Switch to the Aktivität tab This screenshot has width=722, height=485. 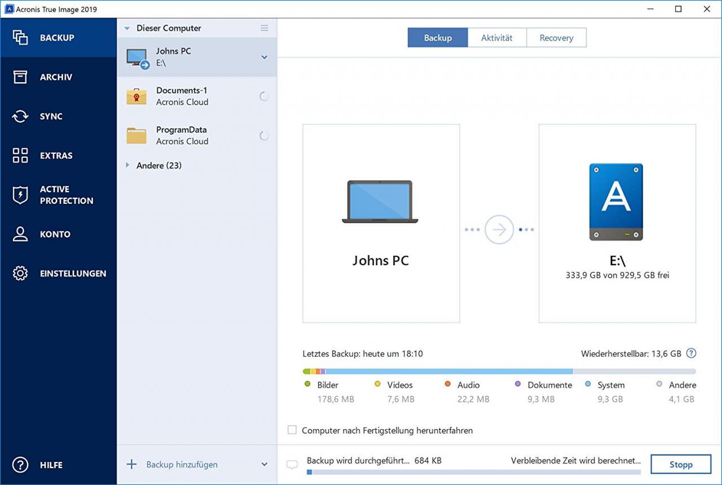(496, 37)
